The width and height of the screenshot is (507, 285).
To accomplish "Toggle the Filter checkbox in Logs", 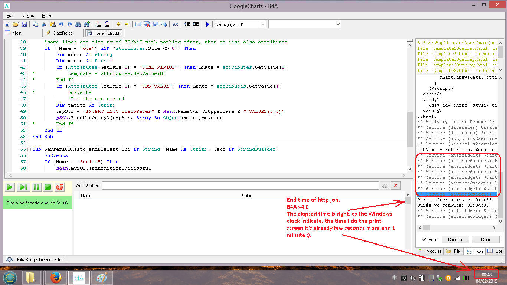I will click(x=424, y=240).
